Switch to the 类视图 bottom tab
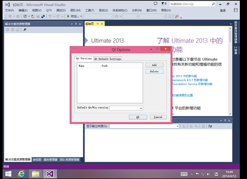Viewport: 247px width, 179px height. (x=37, y=160)
